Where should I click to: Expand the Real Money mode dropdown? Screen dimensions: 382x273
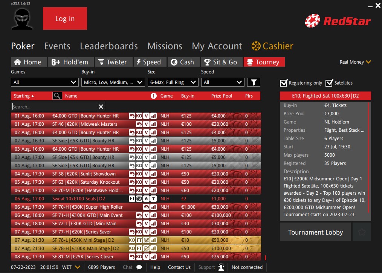point(355,62)
